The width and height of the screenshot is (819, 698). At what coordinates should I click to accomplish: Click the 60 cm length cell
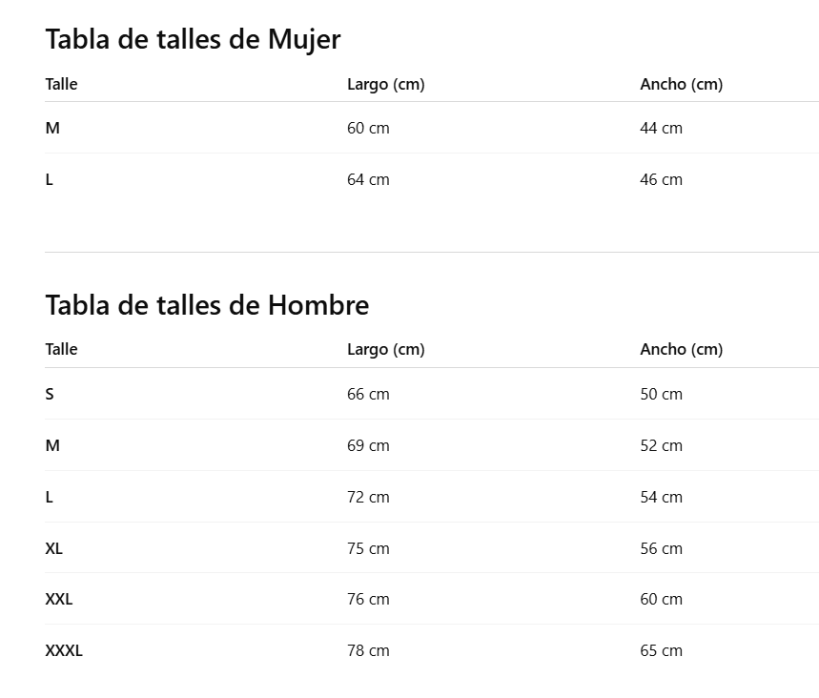coord(368,128)
